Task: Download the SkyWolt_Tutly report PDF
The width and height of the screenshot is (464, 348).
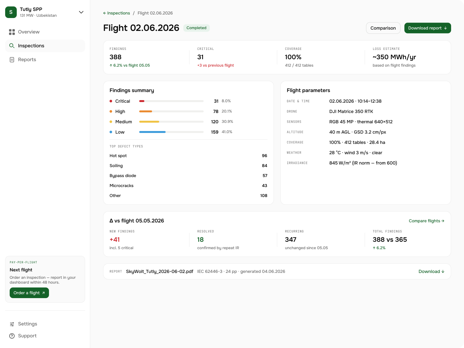Action: 431,271
